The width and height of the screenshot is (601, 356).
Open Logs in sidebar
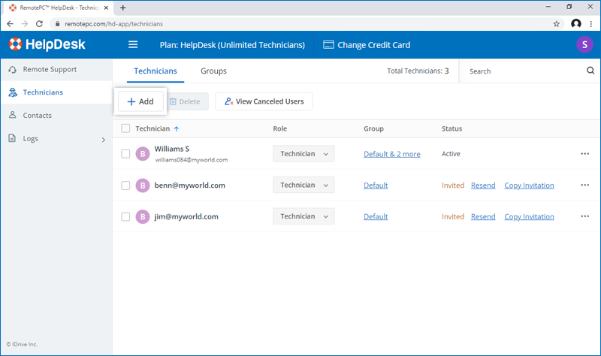(x=56, y=138)
